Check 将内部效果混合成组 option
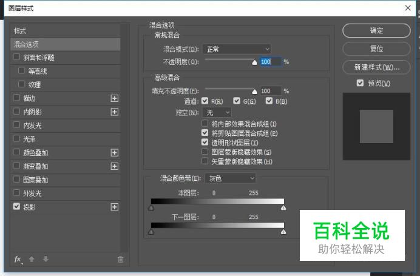This screenshot has height=276, width=420. click(205, 123)
